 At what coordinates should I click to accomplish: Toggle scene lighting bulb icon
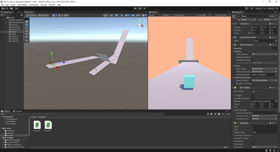[116, 15]
